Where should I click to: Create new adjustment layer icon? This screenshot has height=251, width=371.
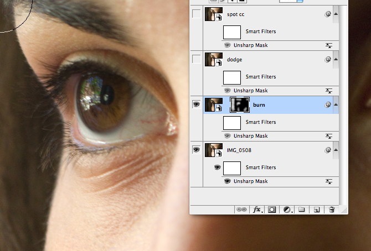click(x=287, y=210)
